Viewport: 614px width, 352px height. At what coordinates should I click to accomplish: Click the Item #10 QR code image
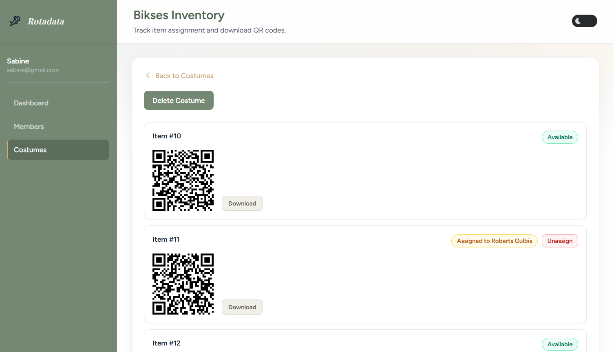183,180
